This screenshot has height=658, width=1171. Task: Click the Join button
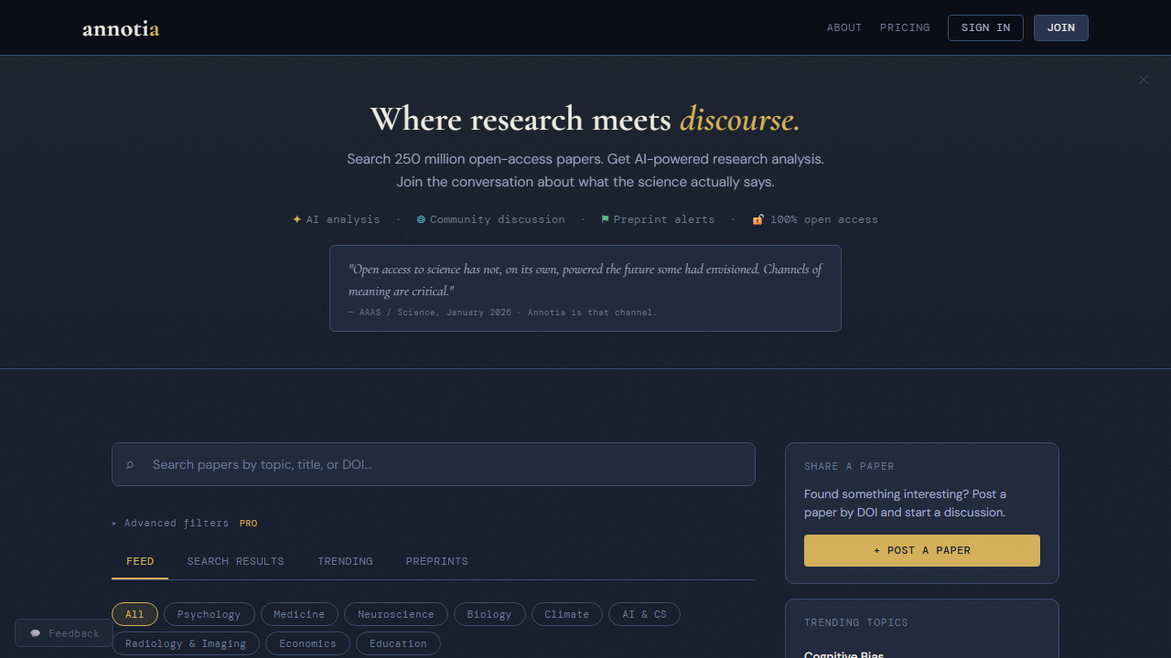(x=1060, y=27)
